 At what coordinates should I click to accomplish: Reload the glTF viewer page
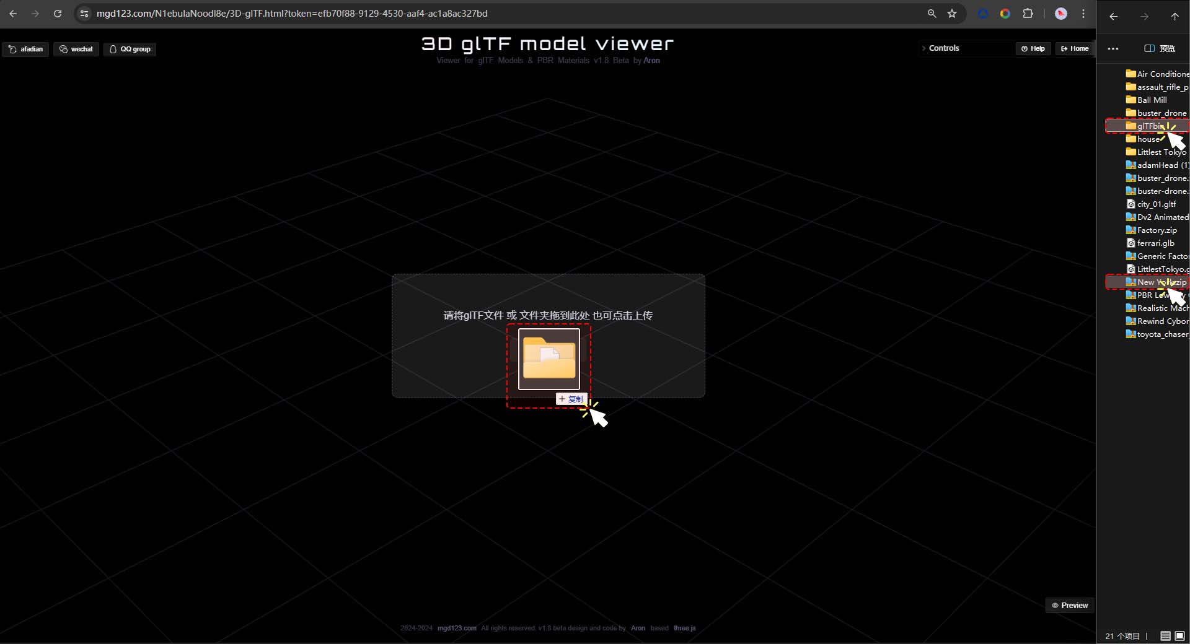[x=58, y=14]
